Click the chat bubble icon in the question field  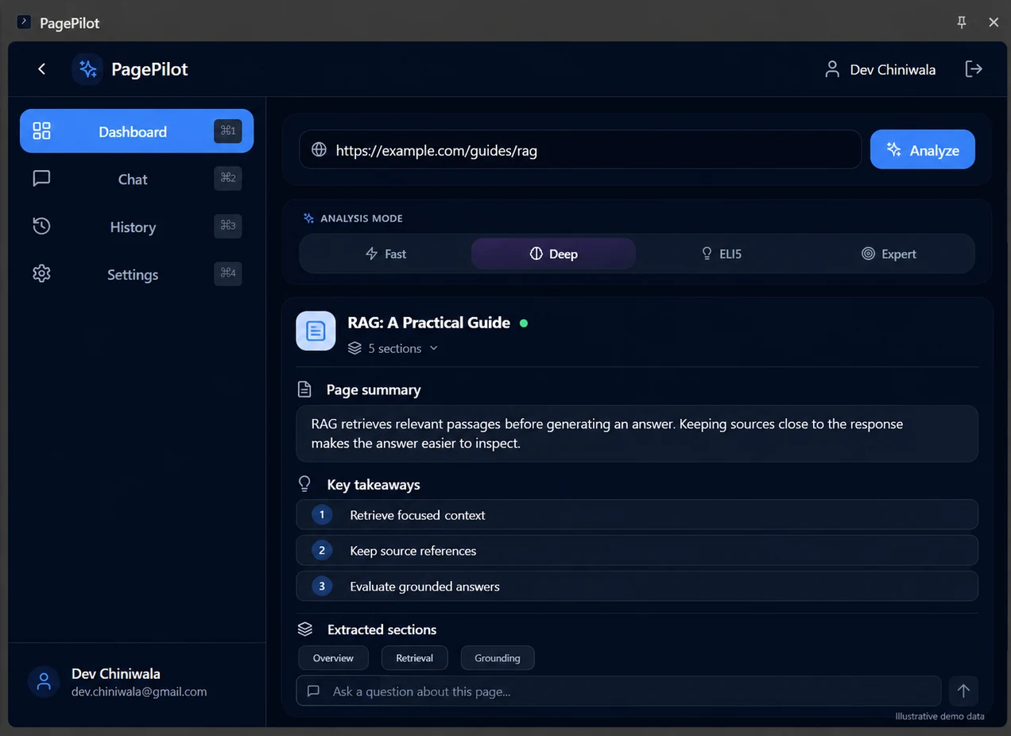[x=314, y=691]
